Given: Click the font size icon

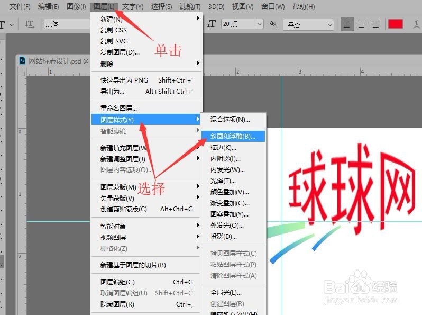Looking at the screenshot, I should click(x=212, y=24).
